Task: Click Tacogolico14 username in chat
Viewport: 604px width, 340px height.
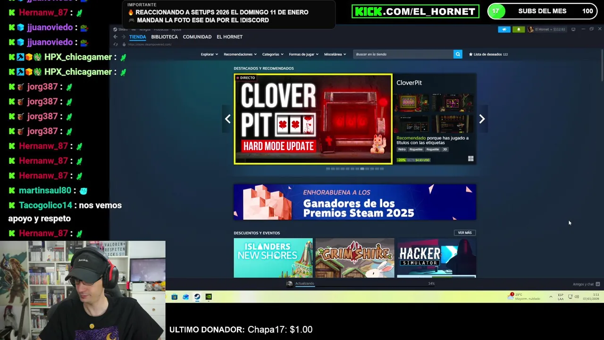Action: (46, 205)
